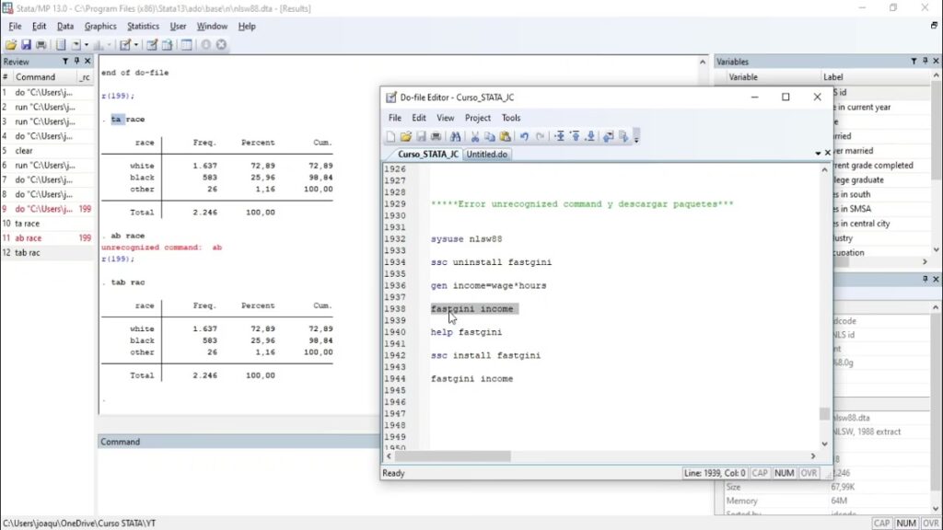The width and height of the screenshot is (943, 530).
Task: Toggle pin on the Review panel
Action: (x=76, y=62)
